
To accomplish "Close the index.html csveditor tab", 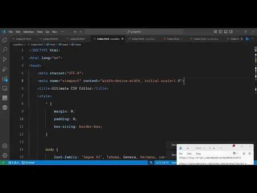I will pyautogui.click(x=122, y=39).
